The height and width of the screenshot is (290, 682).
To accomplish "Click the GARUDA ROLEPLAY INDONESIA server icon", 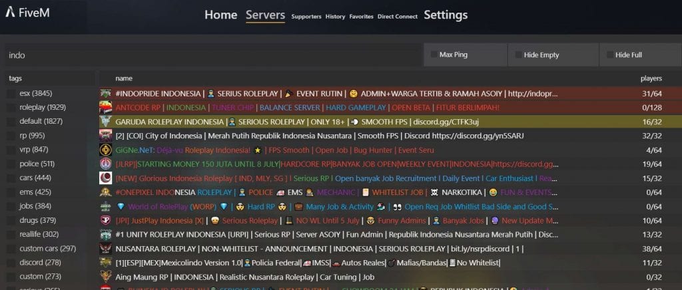I will [x=105, y=122].
